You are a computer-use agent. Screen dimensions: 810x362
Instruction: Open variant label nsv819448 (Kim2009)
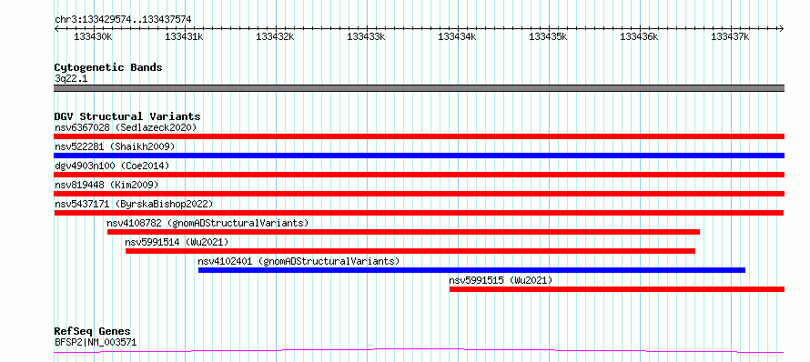click(x=106, y=185)
